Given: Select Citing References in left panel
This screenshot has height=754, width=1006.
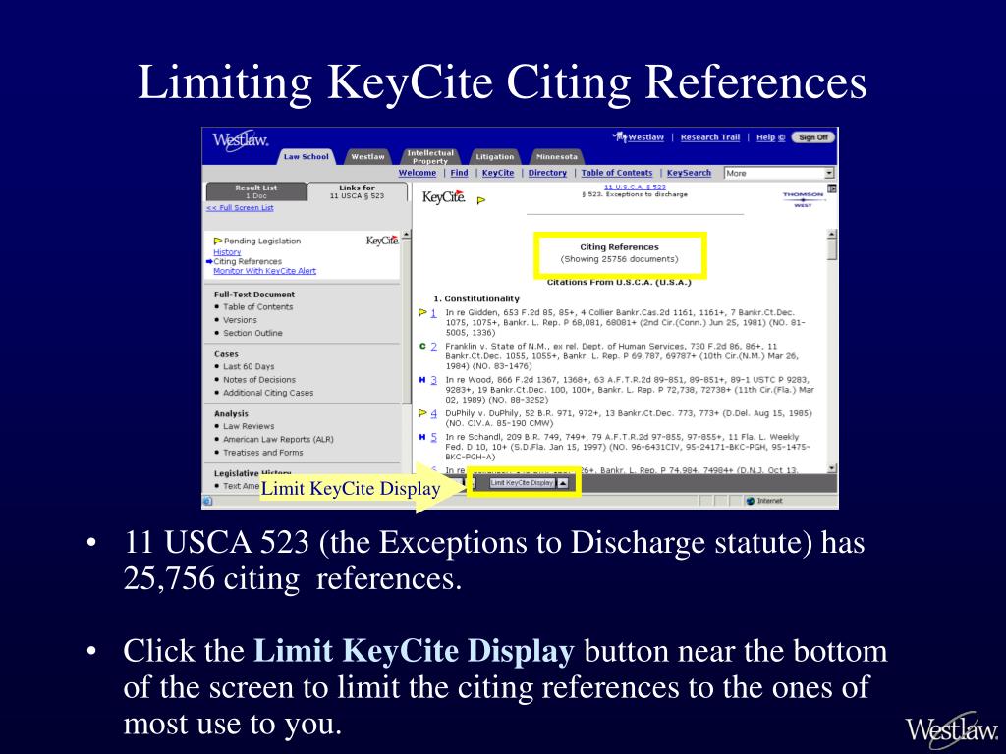Looking at the screenshot, I should [x=248, y=261].
